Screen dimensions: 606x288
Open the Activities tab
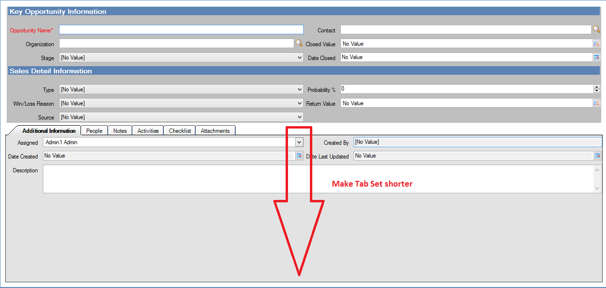pyautogui.click(x=148, y=131)
